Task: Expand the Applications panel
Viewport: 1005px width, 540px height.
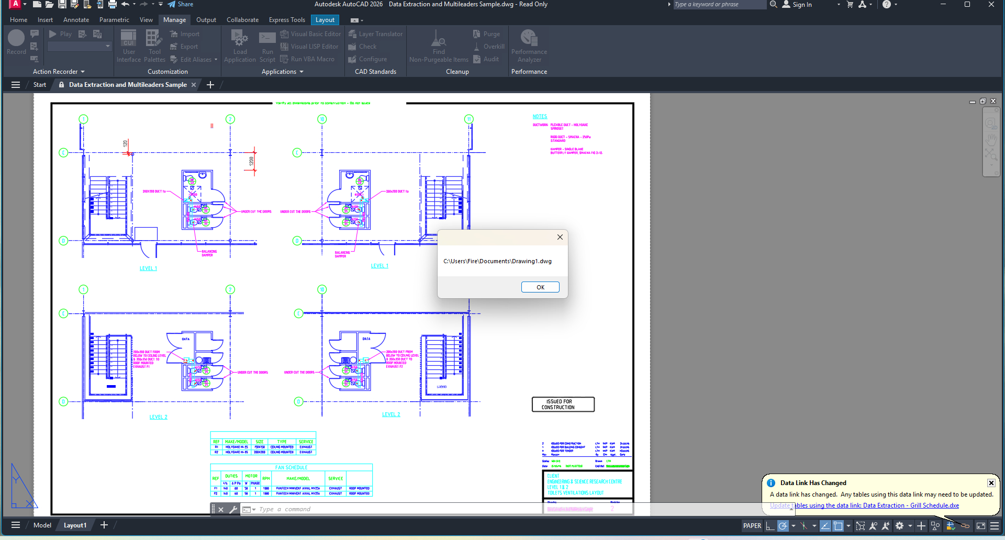Action: click(282, 72)
